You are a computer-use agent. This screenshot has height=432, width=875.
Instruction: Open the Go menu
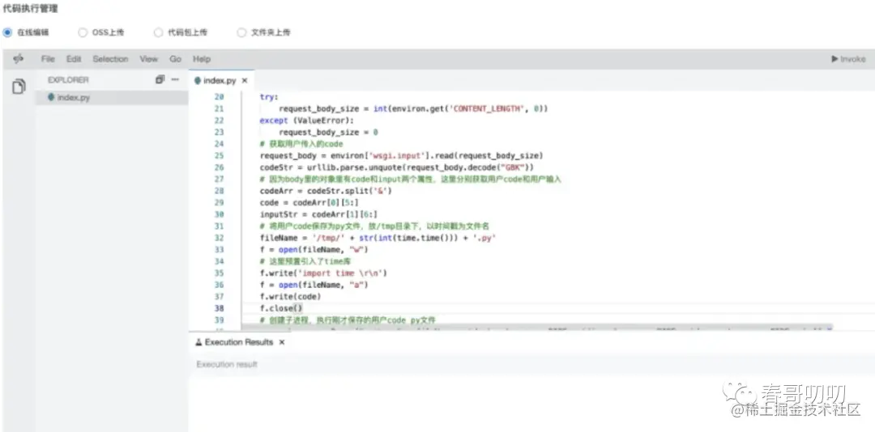(x=175, y=58)
